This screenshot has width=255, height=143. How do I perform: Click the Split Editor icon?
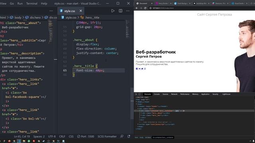pos(120,11)
